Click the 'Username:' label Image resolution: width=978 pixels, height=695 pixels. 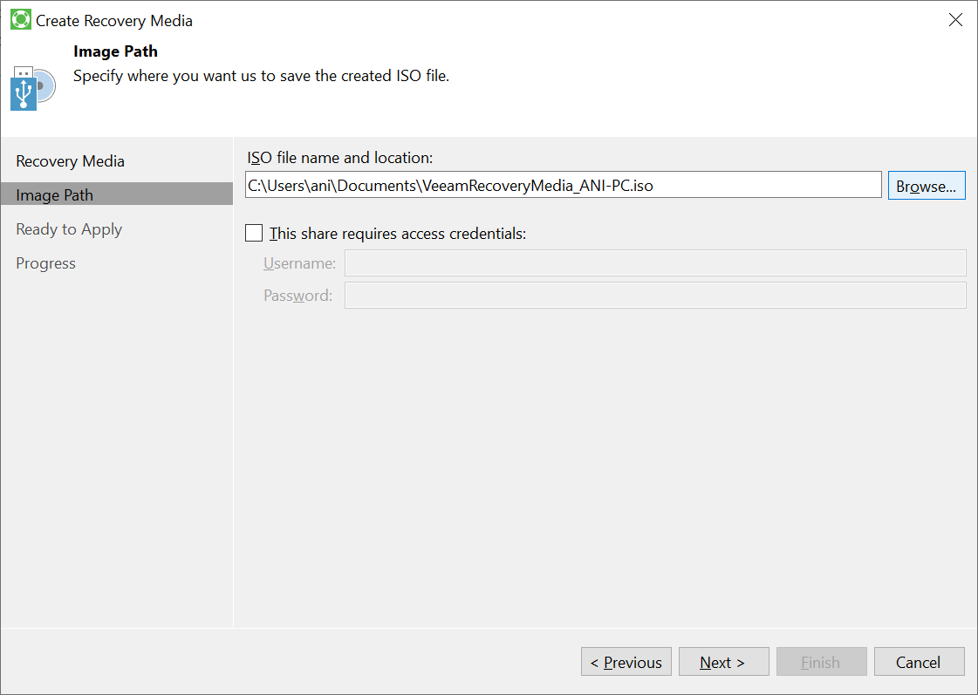tap(299, 263)
